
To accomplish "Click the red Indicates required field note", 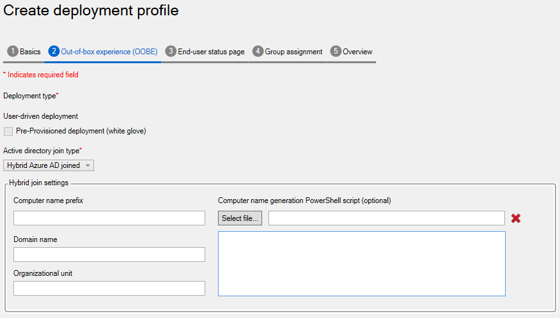I will 41,75.
